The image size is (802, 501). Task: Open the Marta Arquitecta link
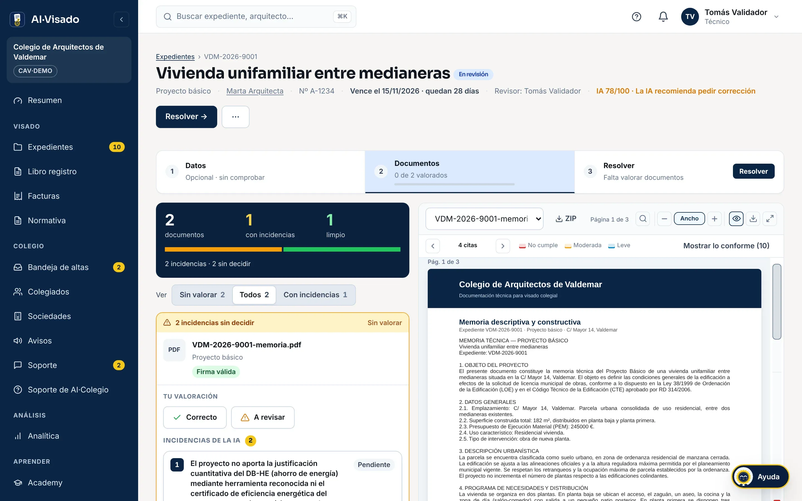click(x=255, y=91)
